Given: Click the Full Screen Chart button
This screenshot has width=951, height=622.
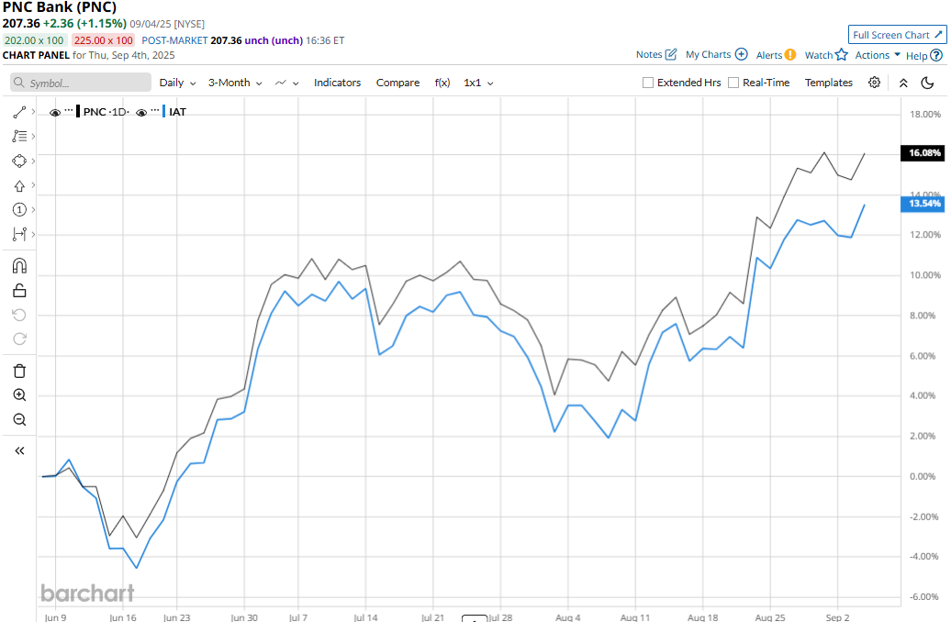Looking at the screenshot, I should pos(897,35).
